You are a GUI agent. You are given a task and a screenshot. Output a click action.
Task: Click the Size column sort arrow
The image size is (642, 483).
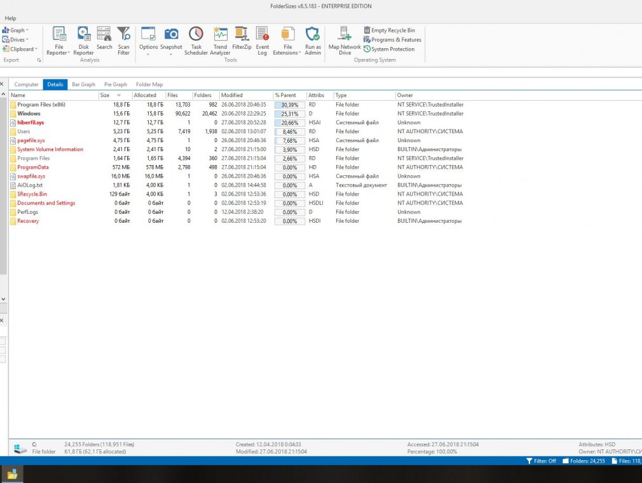tap(119, 95)
